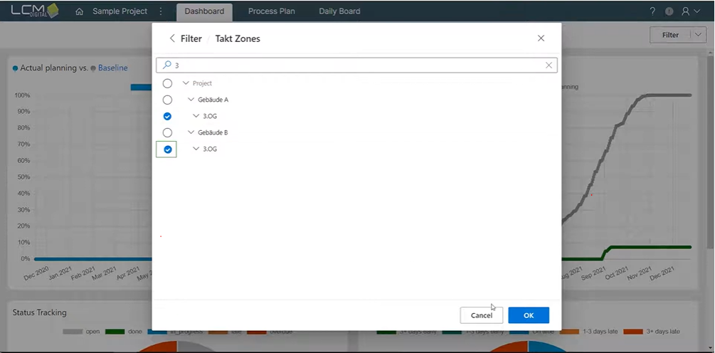715x353 pixels.
Task: Clear the search field with X icon
Action: pos(549,65)
